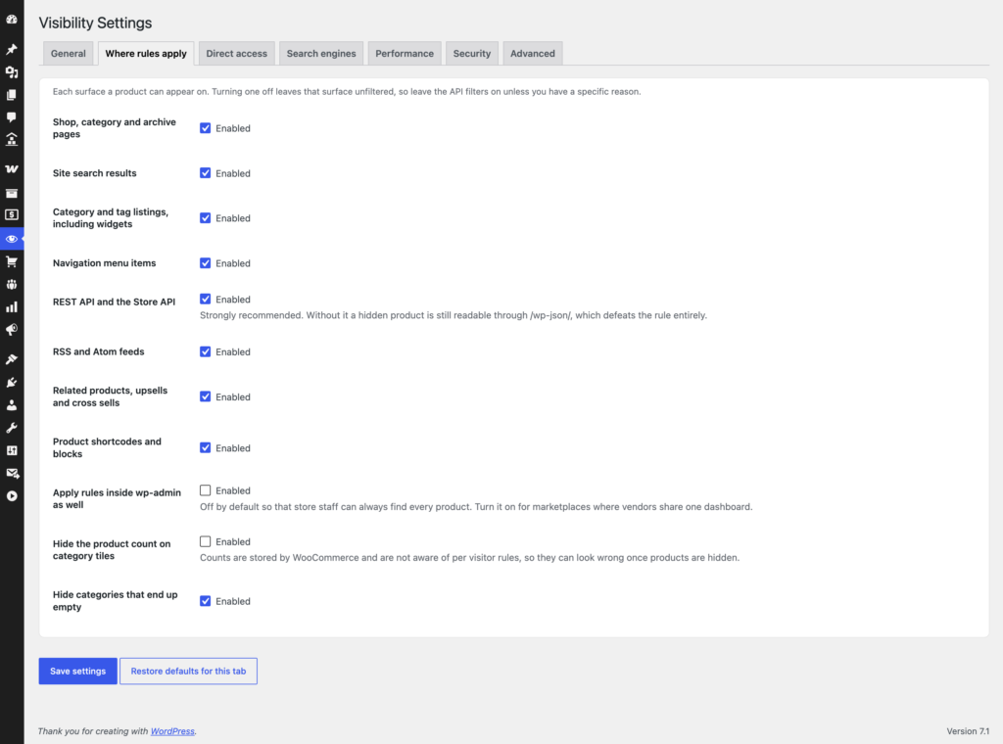Uncheck Navigation menu items checkbox

[x=206, y=262]
